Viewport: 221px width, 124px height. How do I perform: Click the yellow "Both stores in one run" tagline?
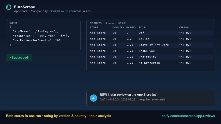tap(59, 116)
